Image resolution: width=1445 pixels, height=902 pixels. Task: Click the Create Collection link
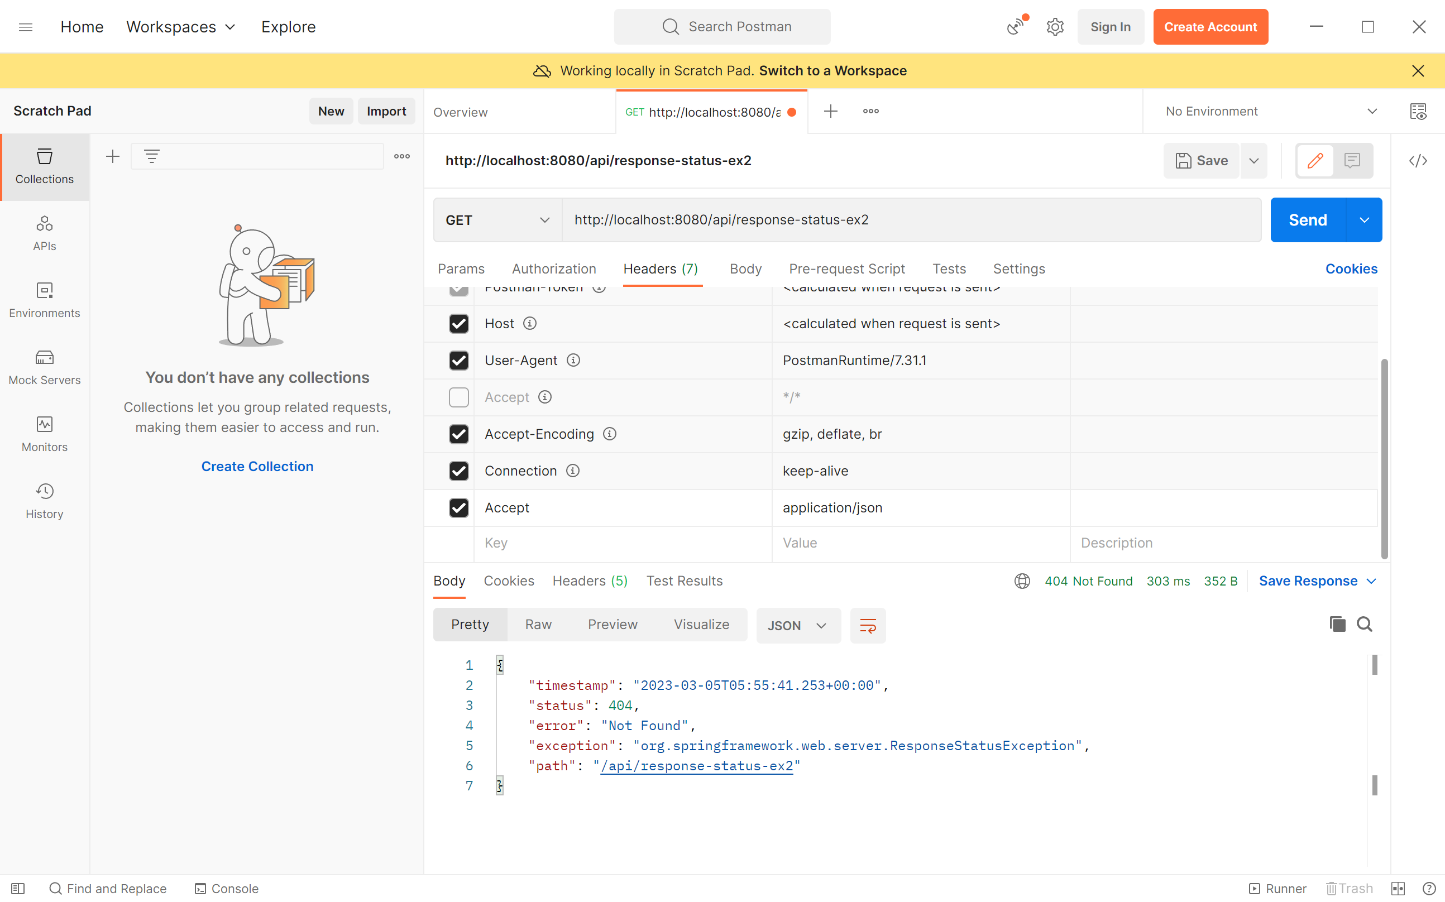coord(257,466)
